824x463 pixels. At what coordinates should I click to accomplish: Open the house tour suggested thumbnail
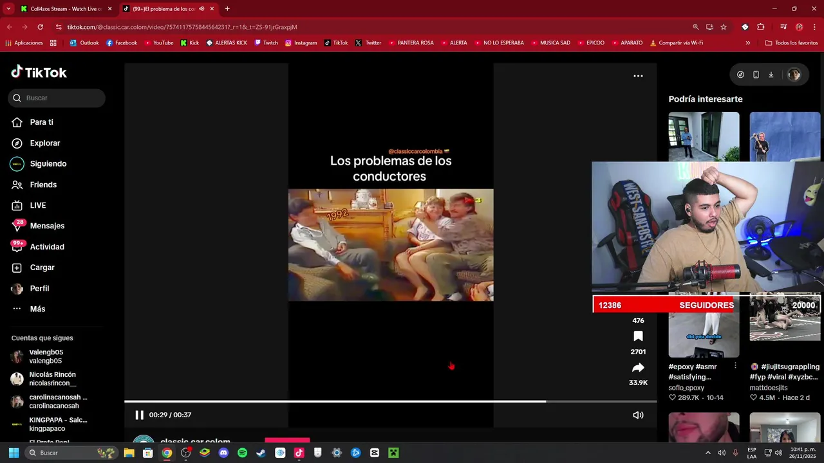[x=704, y=136]
